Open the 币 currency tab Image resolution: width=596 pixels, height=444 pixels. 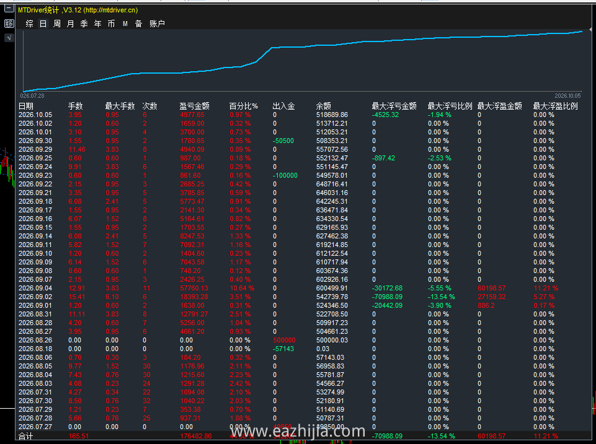pos(112,24)
